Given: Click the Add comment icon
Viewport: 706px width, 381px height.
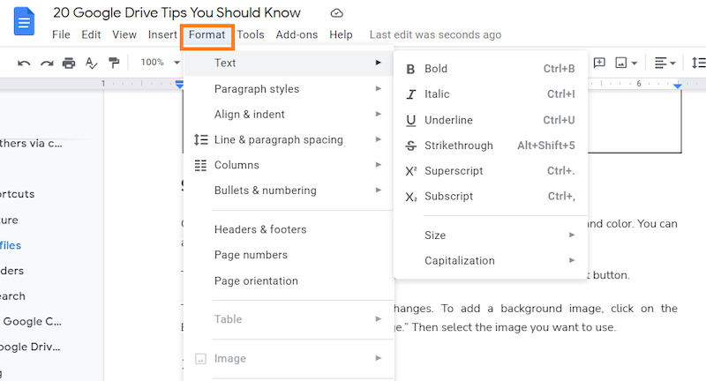Looking at the screenshot, I should pyautogui.click(x=599, y=63).
